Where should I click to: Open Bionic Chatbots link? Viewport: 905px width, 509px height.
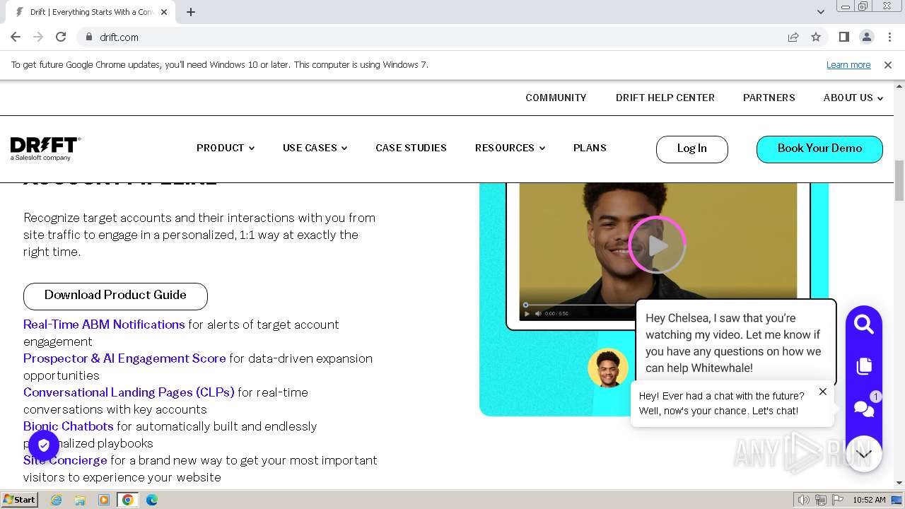(x=69, y=426)
